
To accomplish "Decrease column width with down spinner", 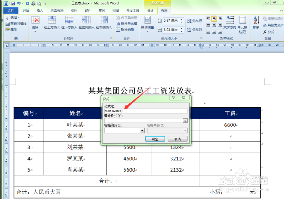I will click(182, 31).
